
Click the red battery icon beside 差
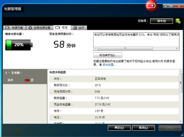(27, 80)
